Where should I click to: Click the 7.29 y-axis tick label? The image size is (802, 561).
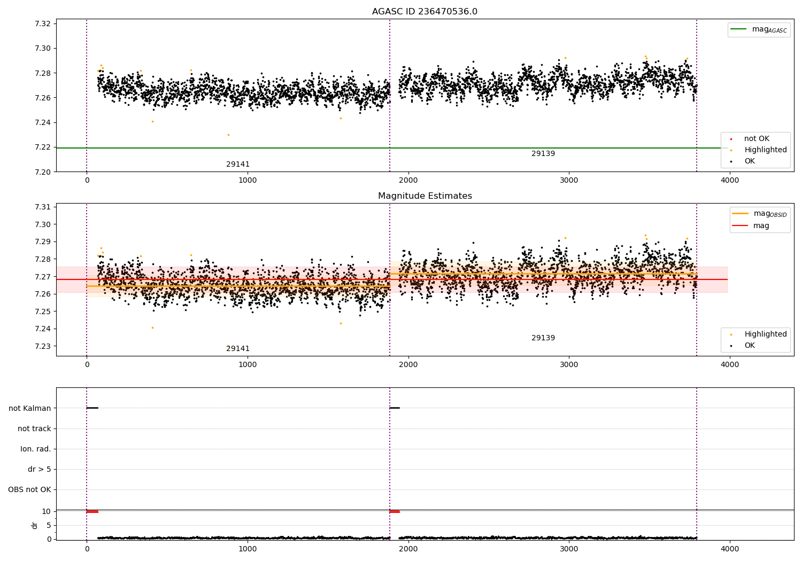pos(42,242)
